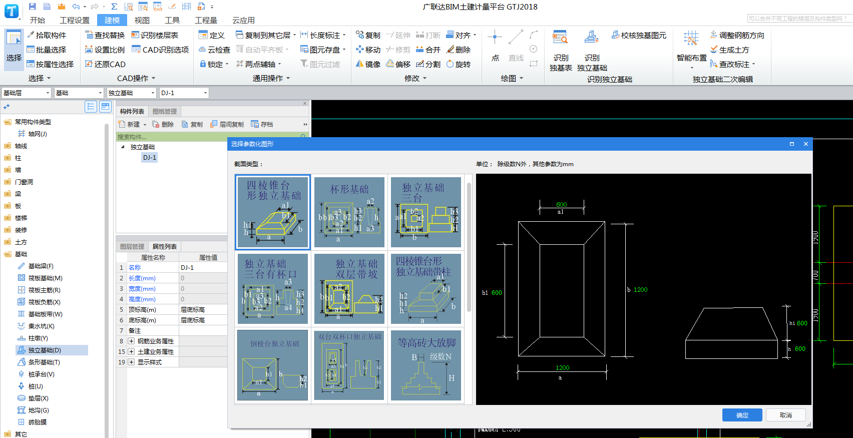Select the 移动 move tool

368,50
